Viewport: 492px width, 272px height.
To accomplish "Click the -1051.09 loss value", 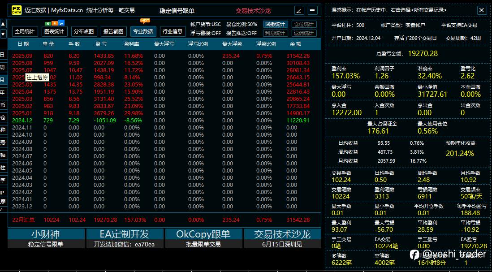I will tap(105, 120).
